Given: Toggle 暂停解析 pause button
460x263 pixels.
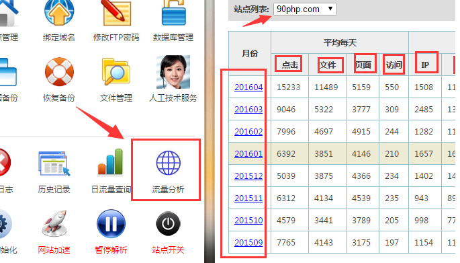Looking at the screenshot, I should click(111, 223).
